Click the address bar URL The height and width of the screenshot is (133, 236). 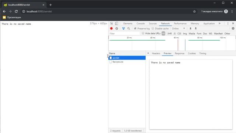pos(39,11)
